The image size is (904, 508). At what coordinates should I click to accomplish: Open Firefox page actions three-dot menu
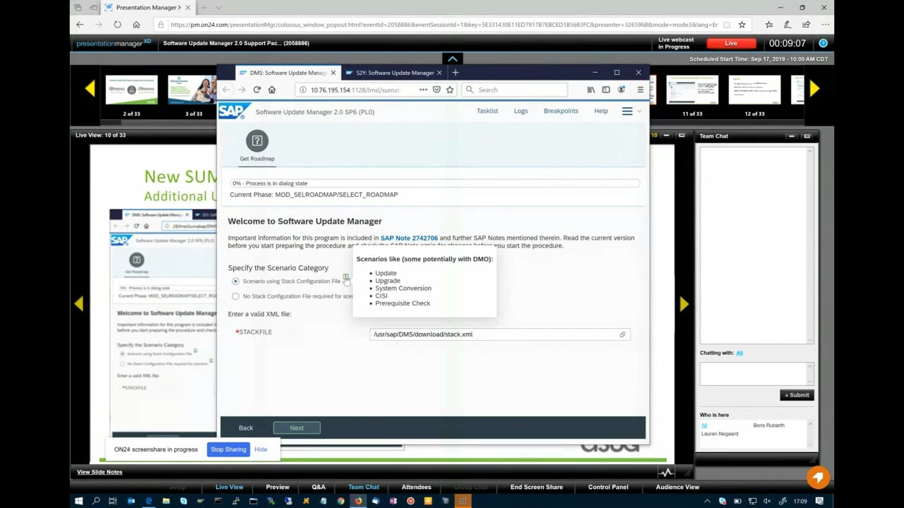(423, 90)
